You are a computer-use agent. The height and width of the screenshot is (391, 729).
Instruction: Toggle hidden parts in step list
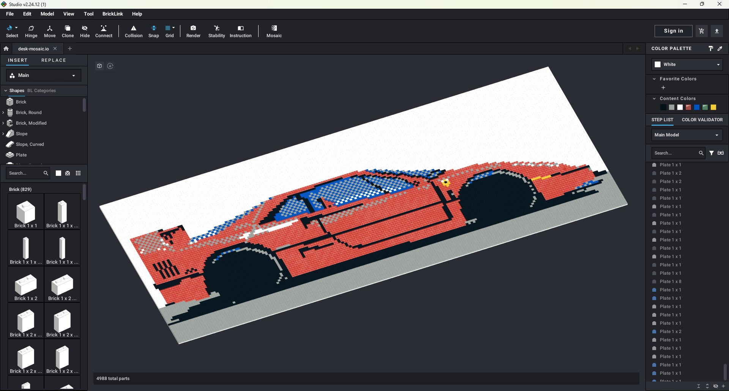715,386
